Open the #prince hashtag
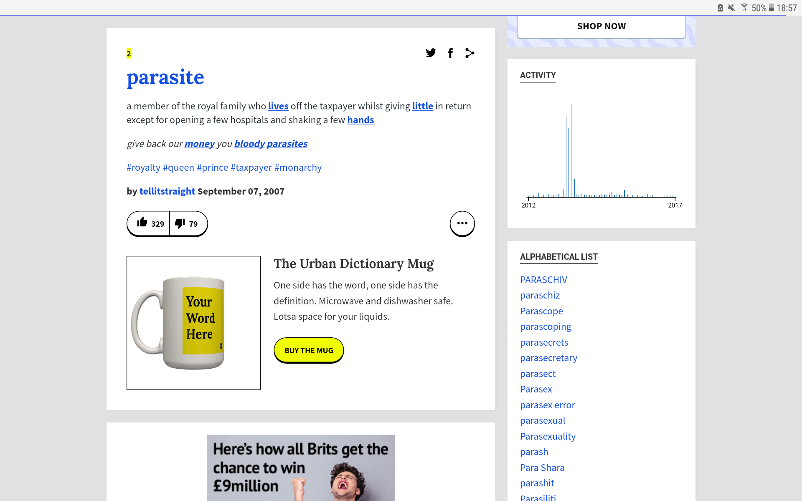The image size is (802, 501). 213,167
